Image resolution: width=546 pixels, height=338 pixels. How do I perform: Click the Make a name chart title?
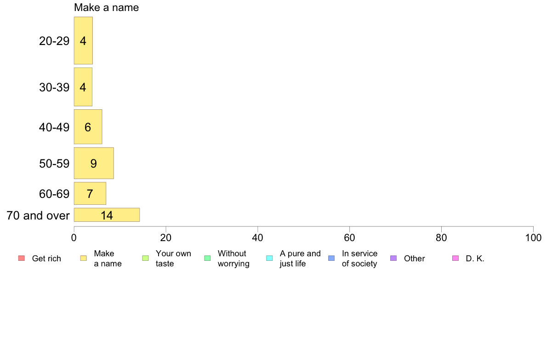tap(106, 7)
